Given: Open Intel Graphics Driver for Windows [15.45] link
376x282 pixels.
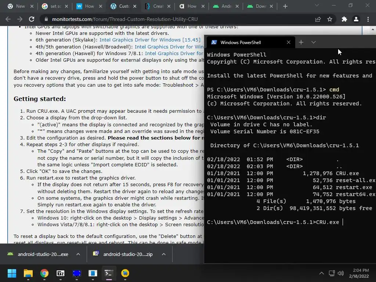Looking at the screenshot, I should (x=150, y=40).
